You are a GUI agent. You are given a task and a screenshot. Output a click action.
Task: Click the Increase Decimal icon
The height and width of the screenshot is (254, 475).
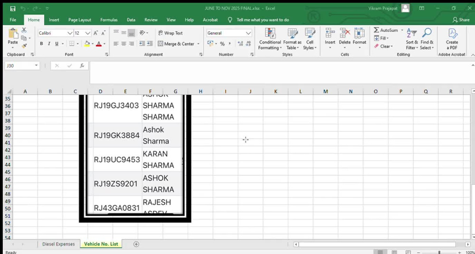(240, 44)
